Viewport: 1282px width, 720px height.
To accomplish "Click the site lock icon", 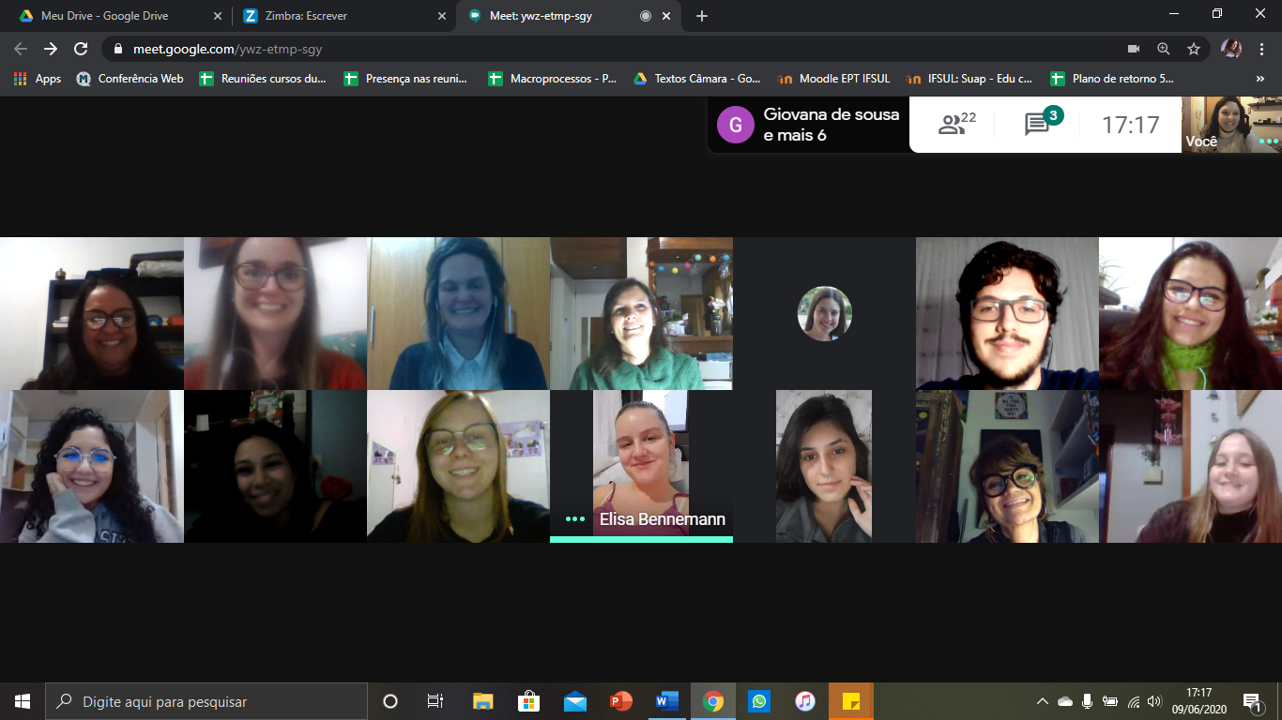I will [117, 49].
